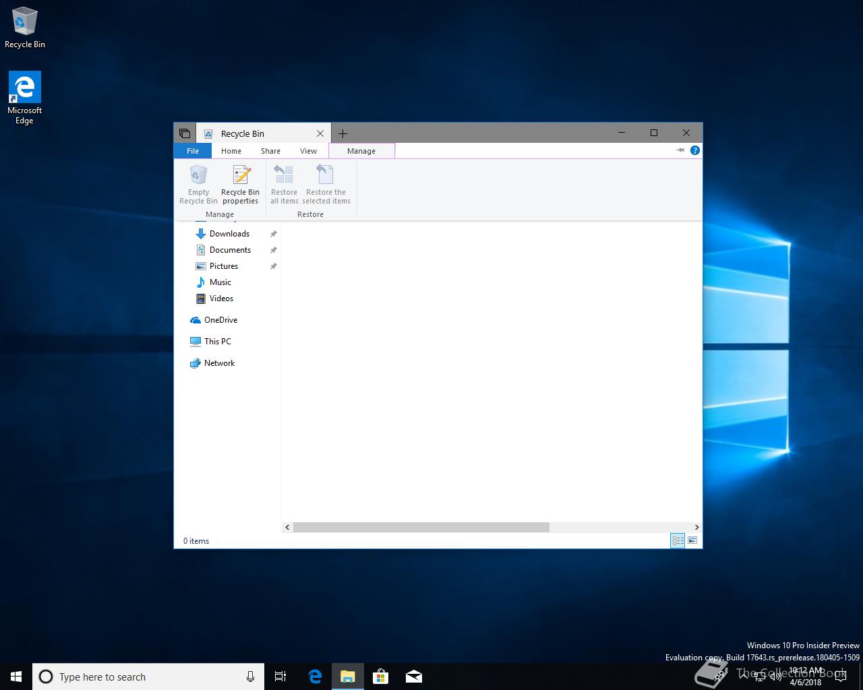Click the 0 items status text
This screenshot has height=690, width=863.
196,541
